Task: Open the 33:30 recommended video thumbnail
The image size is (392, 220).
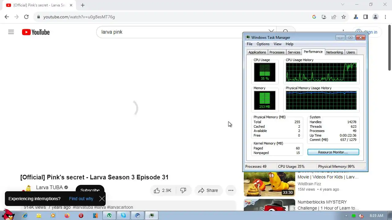Action: pyautogui.click(x=269, y=184)
